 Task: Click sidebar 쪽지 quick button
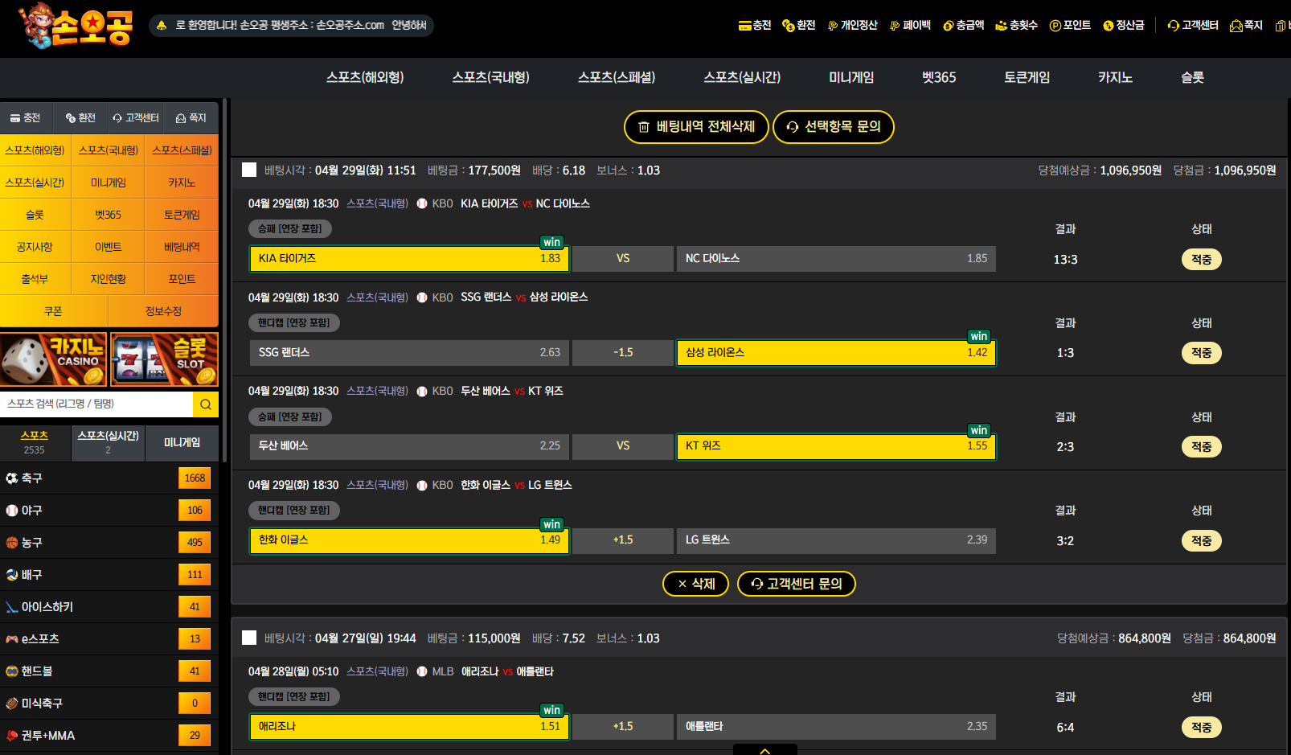click(191, 118)
